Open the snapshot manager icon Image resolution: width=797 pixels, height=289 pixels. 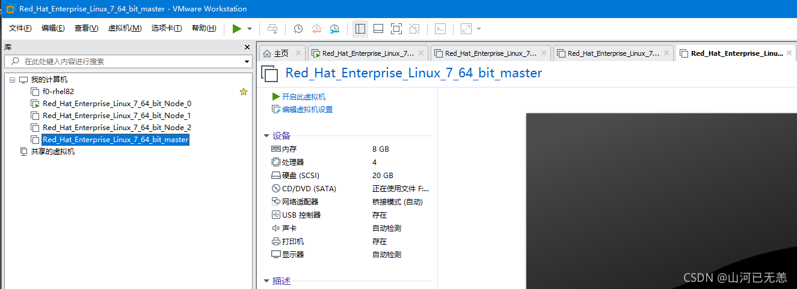pos(334,28)
